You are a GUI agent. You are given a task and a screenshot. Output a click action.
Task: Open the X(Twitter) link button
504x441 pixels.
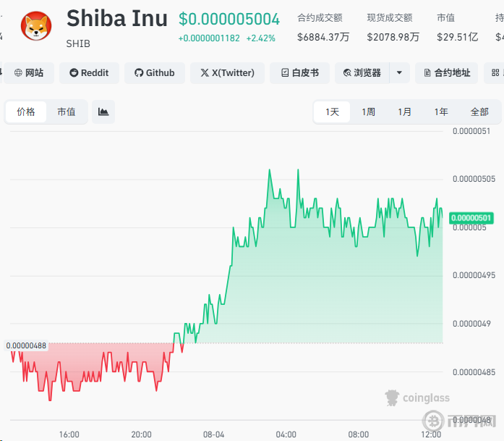[227, 73]
